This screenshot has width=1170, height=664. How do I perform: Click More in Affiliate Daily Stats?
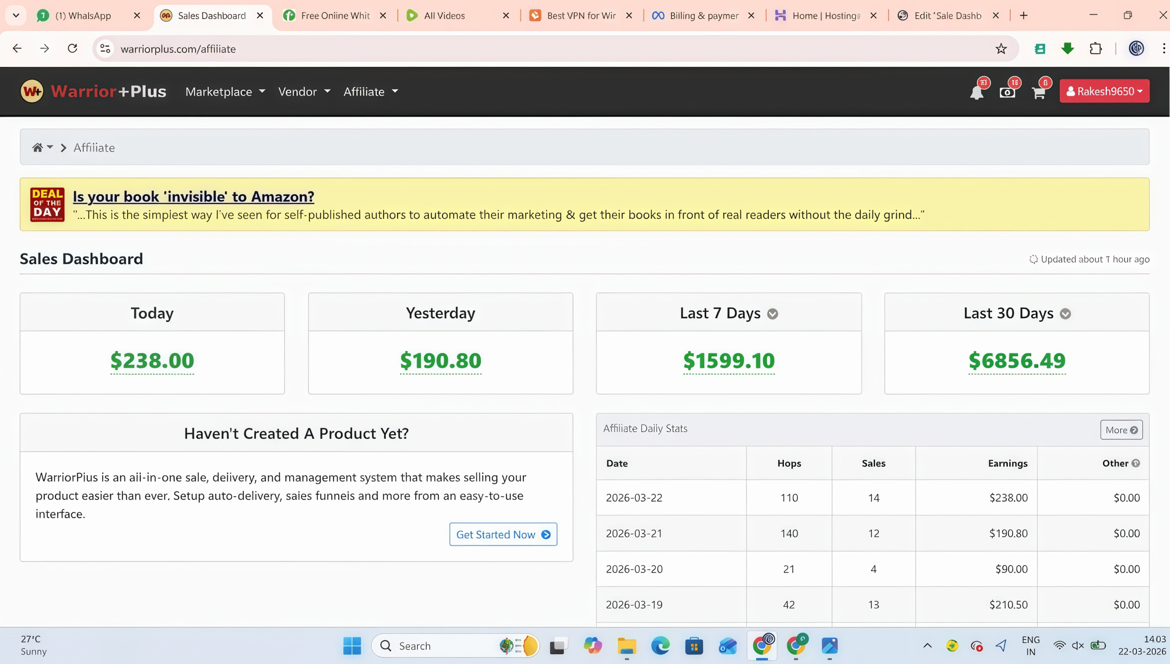(x=1121, y=430)
